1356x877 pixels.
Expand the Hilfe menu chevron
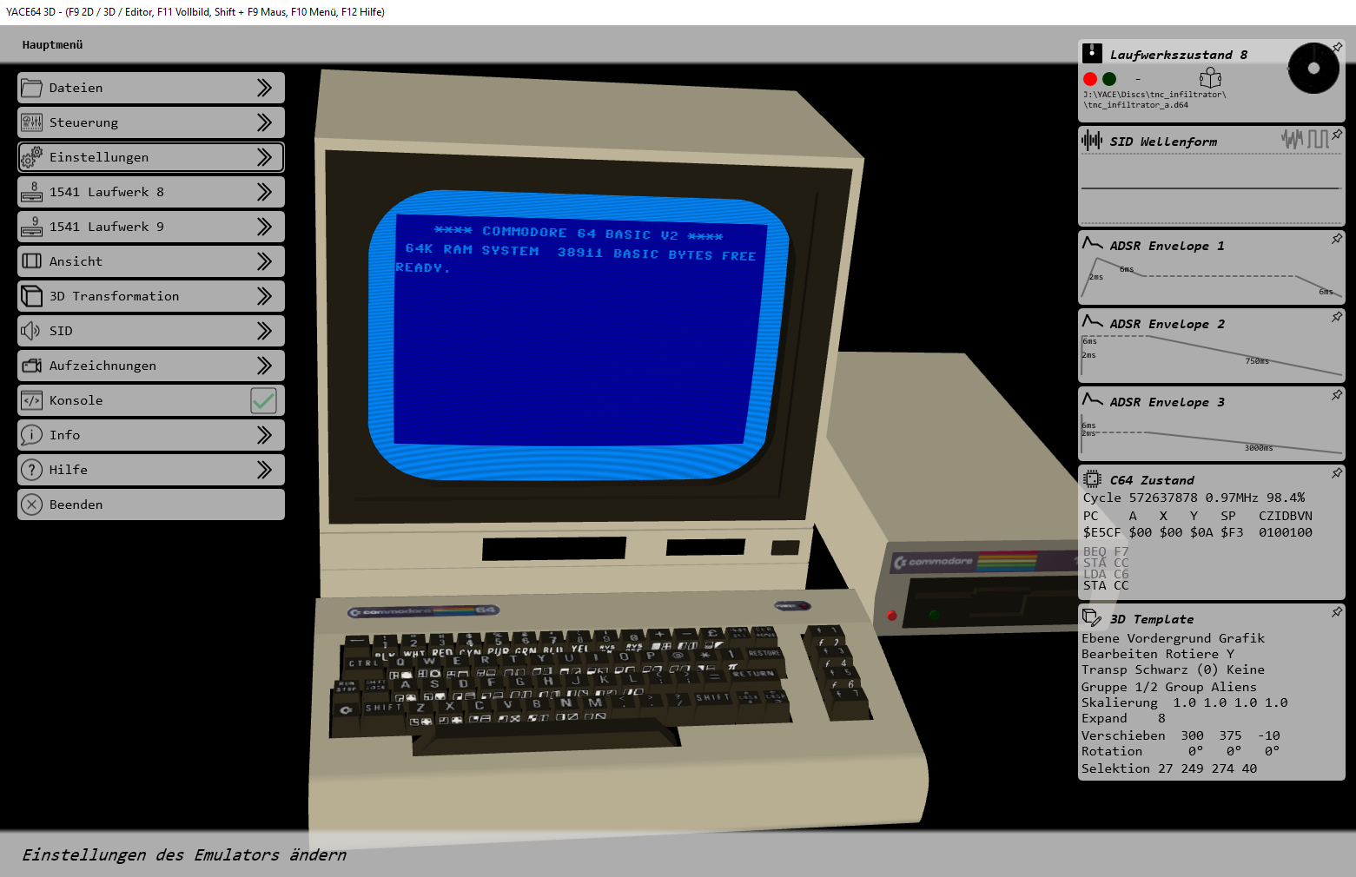pyautogui.click(x=264, y=470)
